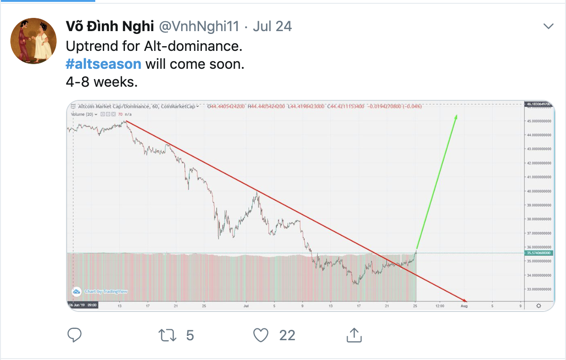Image resolution: width=566 pixels, height=360 pixels.
Task: Click the reply speech bubble icon
Action: click(75, 335)
